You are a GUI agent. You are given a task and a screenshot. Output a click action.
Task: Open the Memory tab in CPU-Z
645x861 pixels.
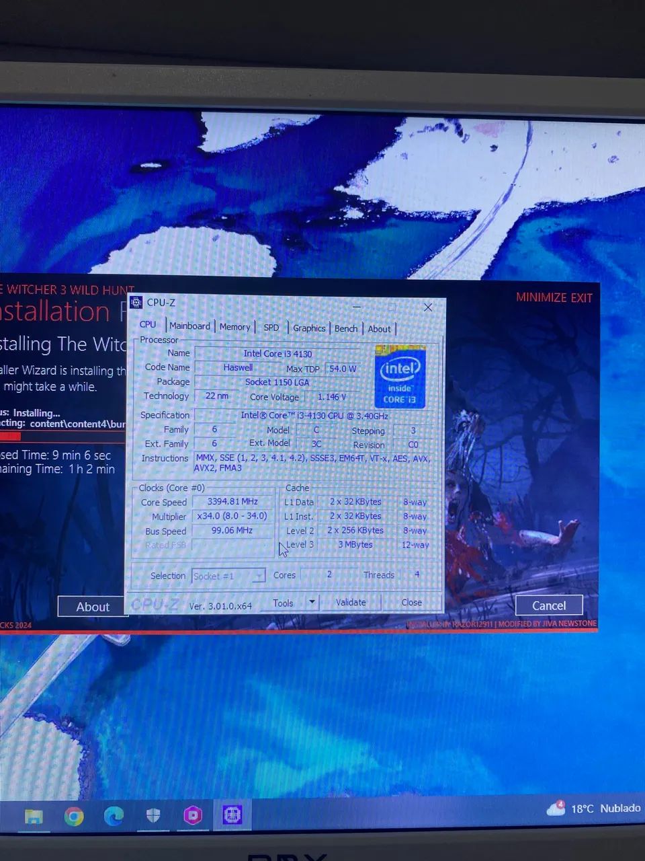(234, 327)
